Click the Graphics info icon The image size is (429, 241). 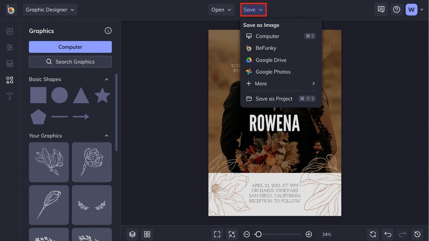pos(108,30)
